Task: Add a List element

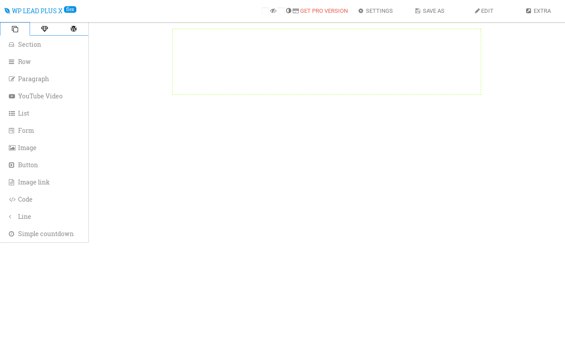Action: pos(44,113)
